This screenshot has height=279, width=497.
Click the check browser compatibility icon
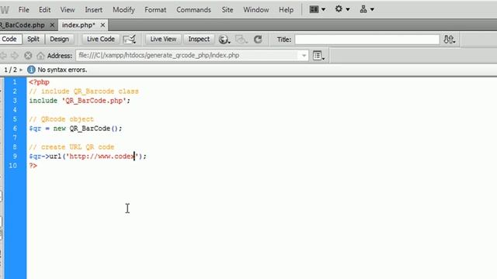point(130,40)
